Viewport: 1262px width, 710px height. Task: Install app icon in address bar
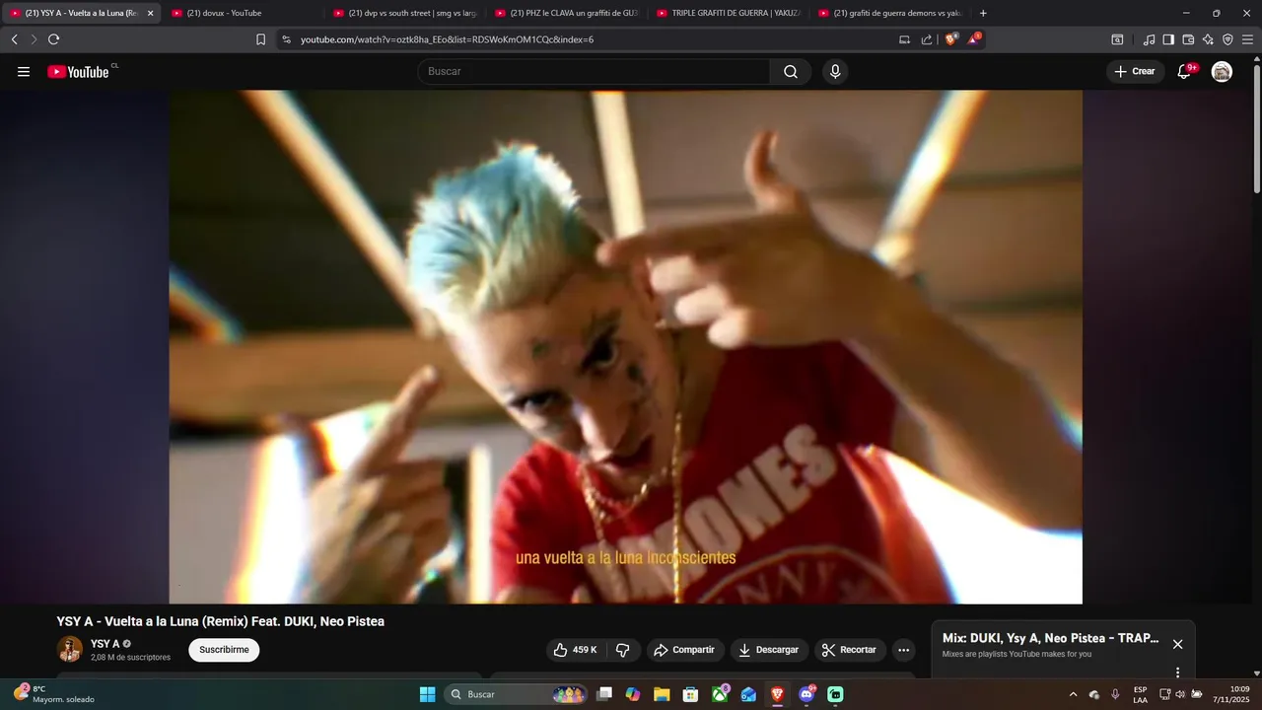[x=904, y=39]
